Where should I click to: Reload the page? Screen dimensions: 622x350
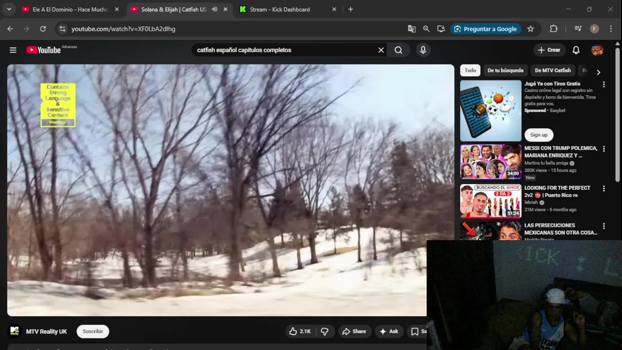pos(43,29)
